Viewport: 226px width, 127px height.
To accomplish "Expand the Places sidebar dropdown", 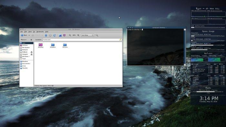I will pyautogui.click(x=24, y=40).
